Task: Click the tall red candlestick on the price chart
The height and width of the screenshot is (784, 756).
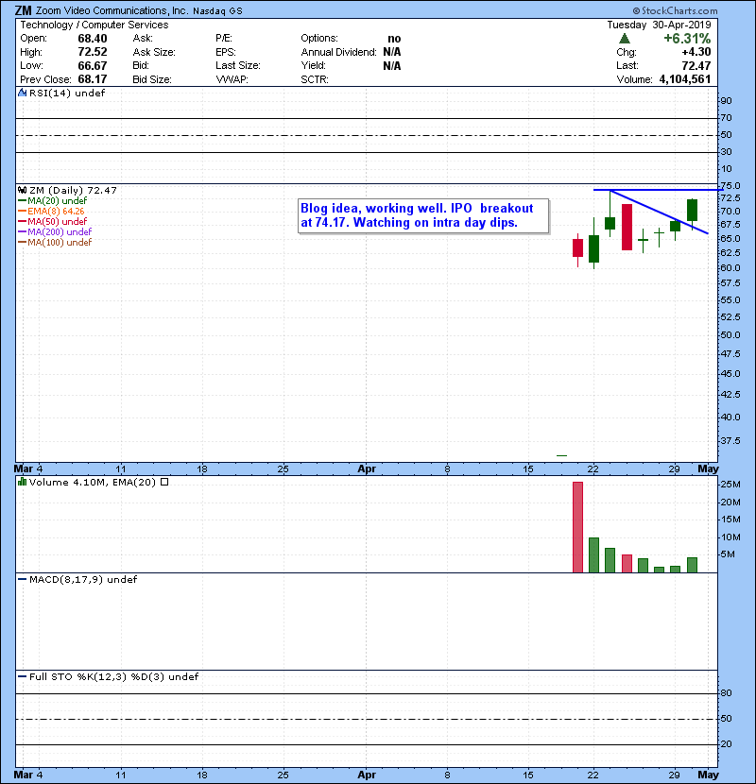Action: (627, 227)
